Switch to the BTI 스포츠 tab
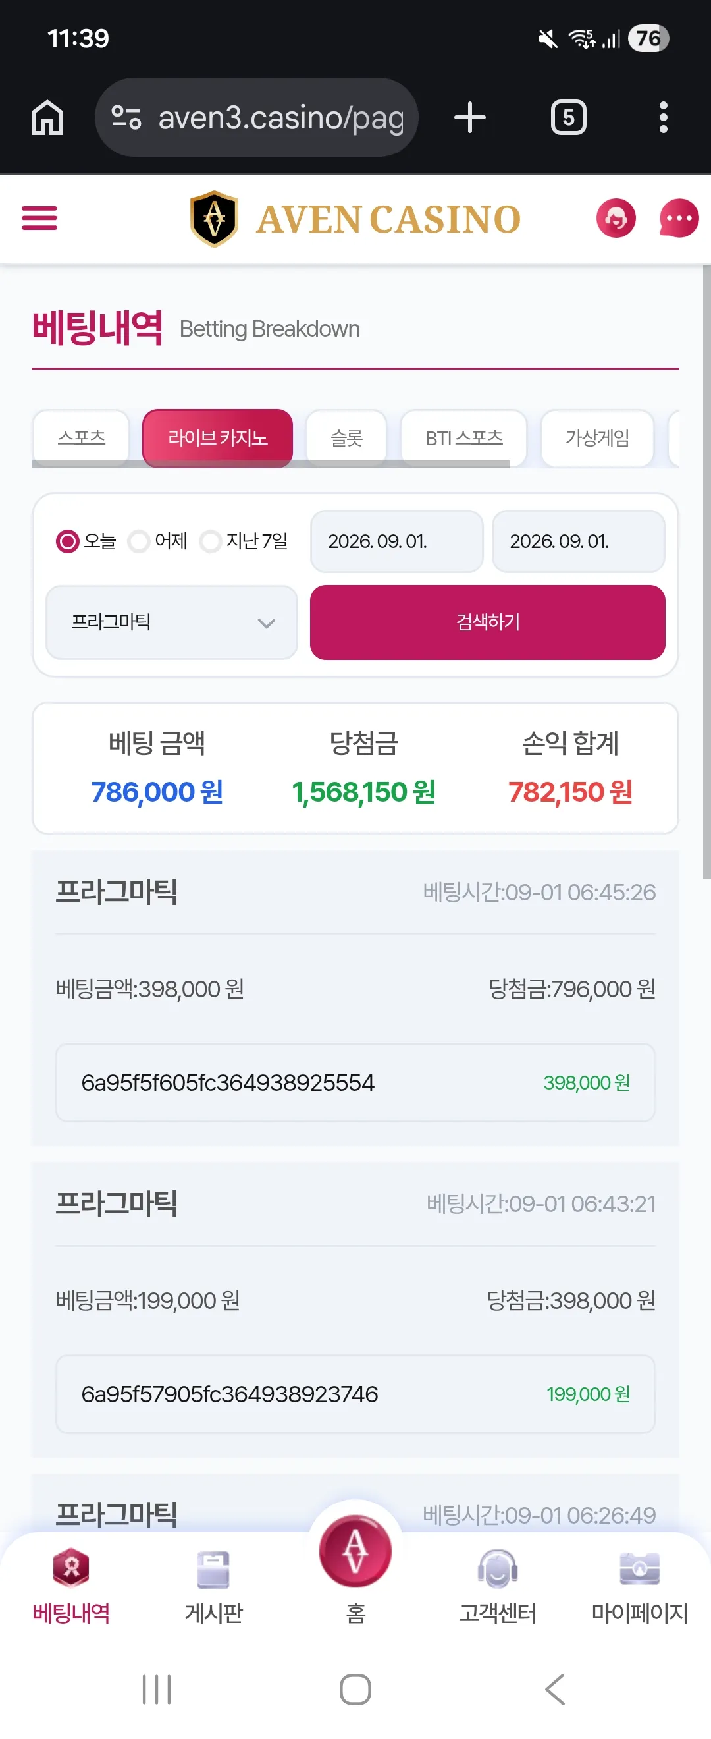The height and width of the screenshot is (1739, 711). coord(464,438)
